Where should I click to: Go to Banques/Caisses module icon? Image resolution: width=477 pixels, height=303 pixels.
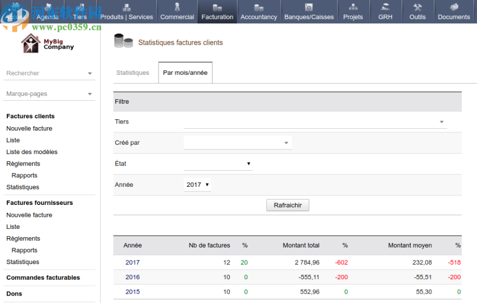[309, 8]
